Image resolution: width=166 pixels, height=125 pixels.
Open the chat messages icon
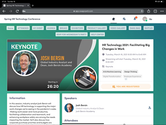pos(124,19)
